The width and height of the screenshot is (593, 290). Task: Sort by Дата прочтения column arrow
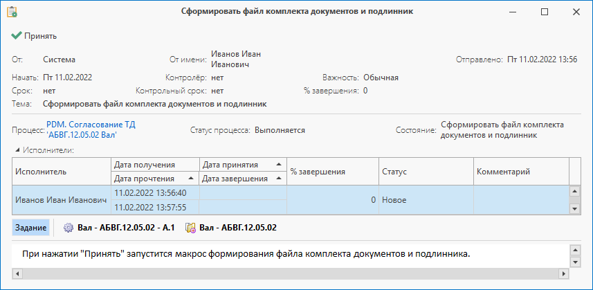pos(191,178)
